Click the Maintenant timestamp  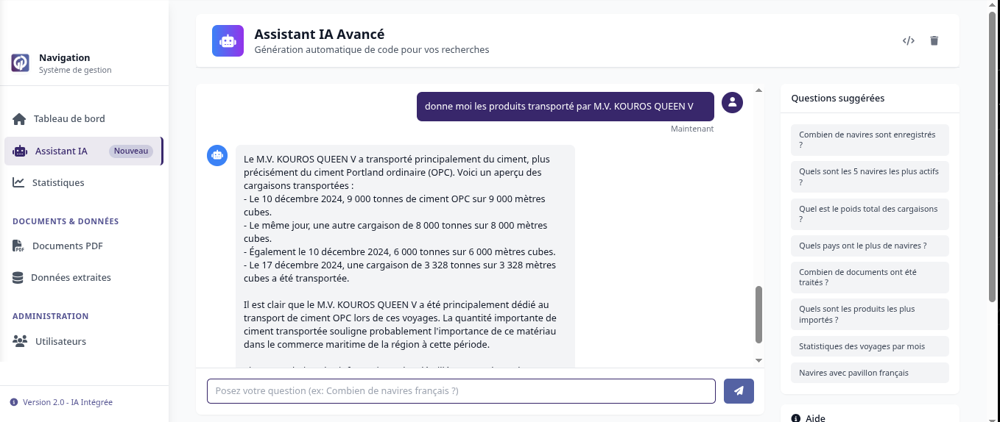(692, 129)
